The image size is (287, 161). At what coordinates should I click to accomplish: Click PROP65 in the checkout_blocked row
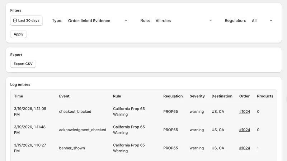pos(171,112)
